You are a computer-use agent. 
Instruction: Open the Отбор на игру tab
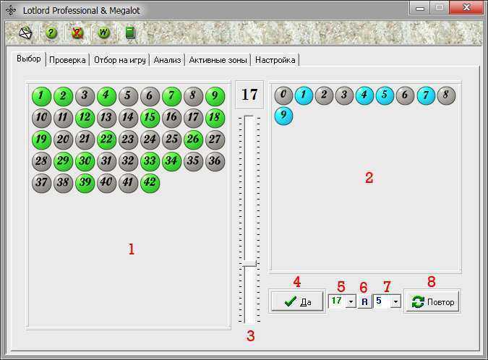tap(120, 60)
